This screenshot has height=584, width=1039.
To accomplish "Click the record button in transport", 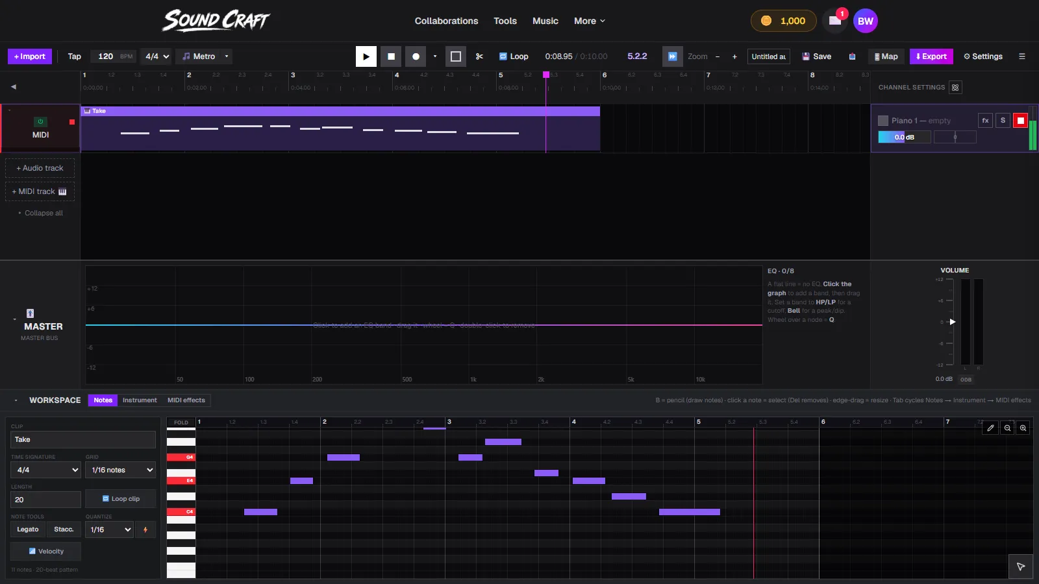I will [x=416, y=56].
